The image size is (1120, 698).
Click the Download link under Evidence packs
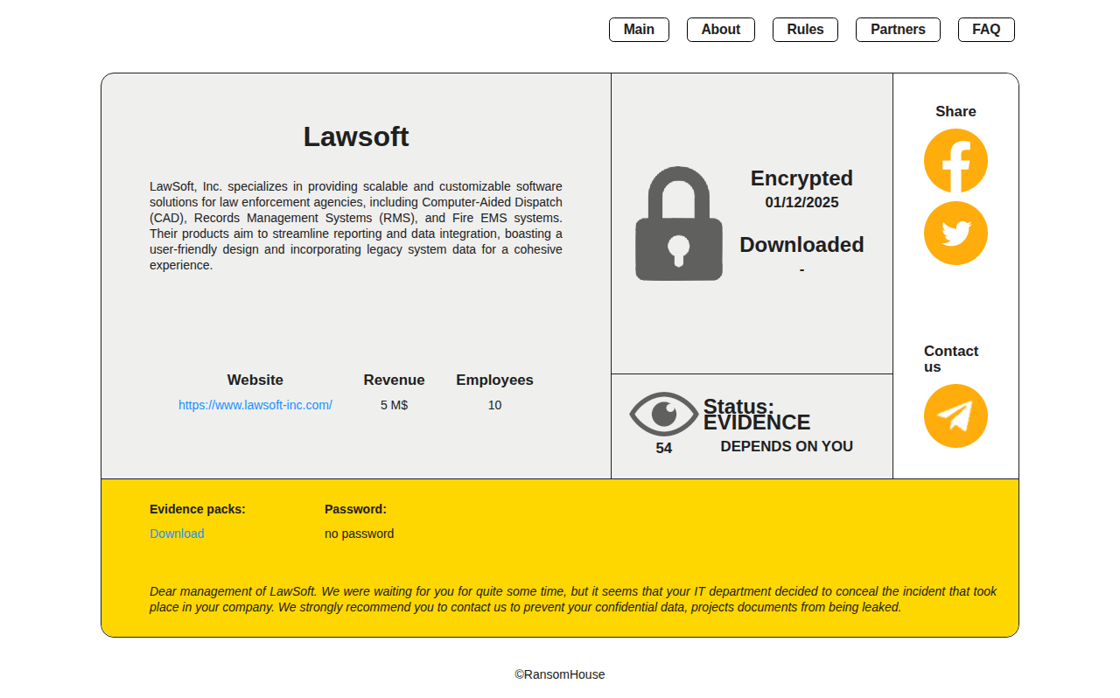coord(177,534)
